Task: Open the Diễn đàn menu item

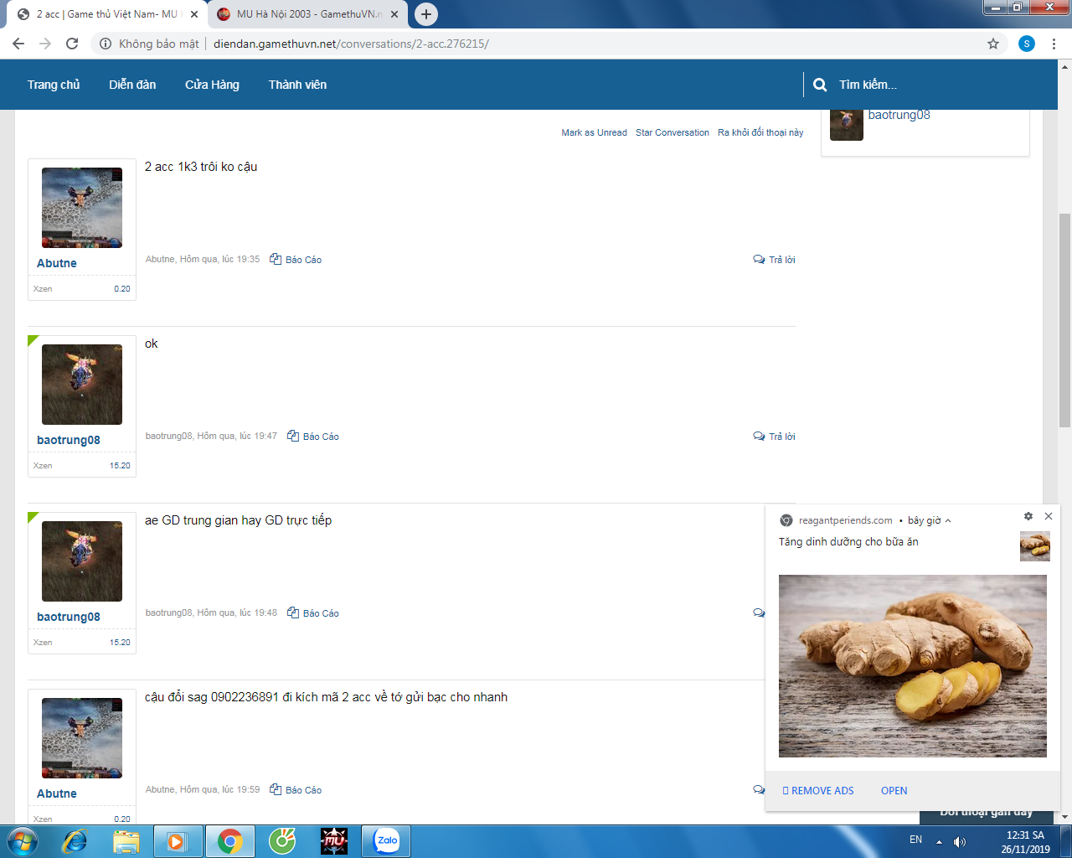Action: (x=132, y=85)
